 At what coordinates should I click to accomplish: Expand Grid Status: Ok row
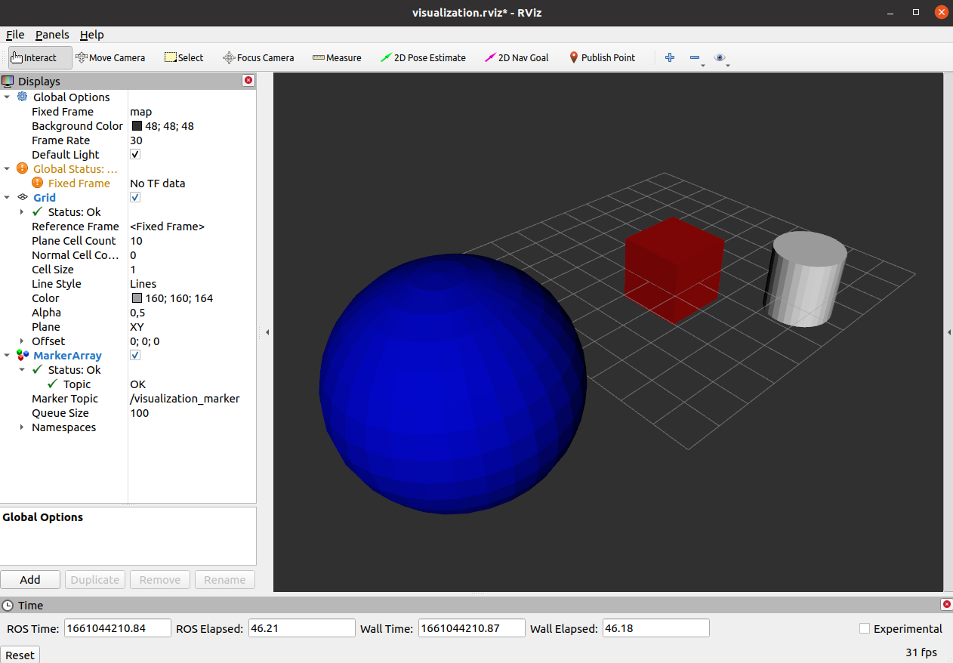coord(22,211)
